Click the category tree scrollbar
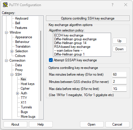Screen dimensions: 133x130 pyautogui.click(x=41, y=66)
